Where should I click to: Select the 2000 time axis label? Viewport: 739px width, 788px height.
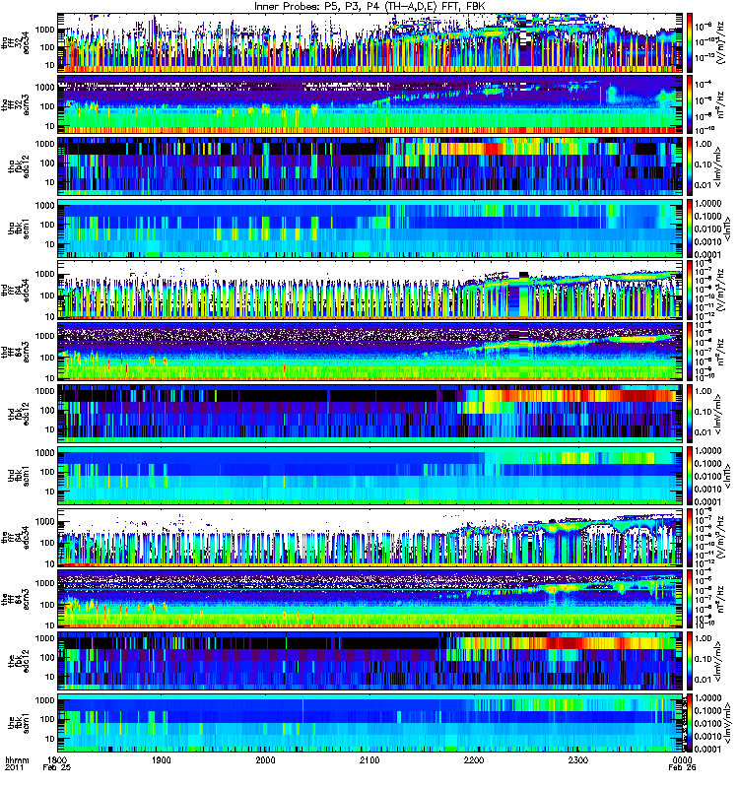(x=265, y=759)
